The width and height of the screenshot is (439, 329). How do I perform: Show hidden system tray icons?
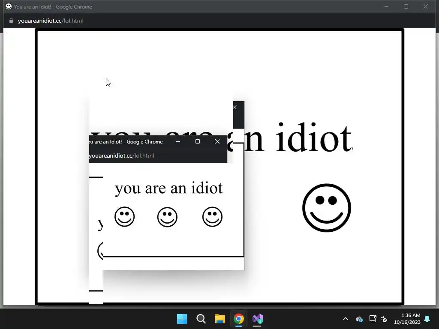coord(346,319)
